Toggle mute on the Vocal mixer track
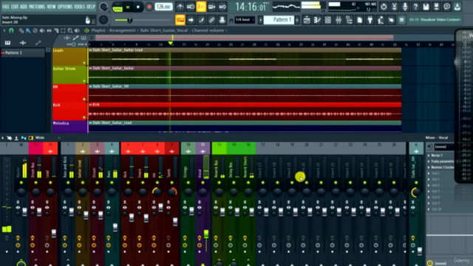 point(203,183)
